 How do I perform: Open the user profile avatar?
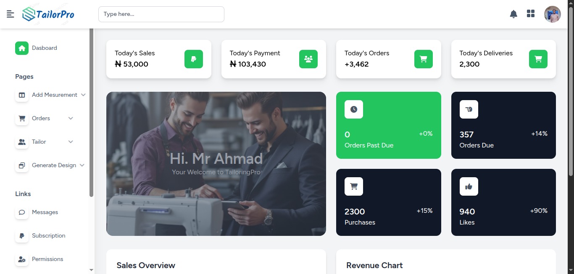(553, 14)
